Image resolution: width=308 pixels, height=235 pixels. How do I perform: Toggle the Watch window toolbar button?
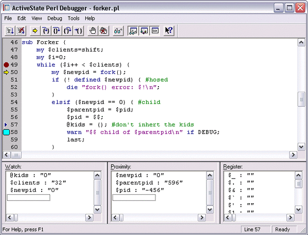[x=133, y=31]
